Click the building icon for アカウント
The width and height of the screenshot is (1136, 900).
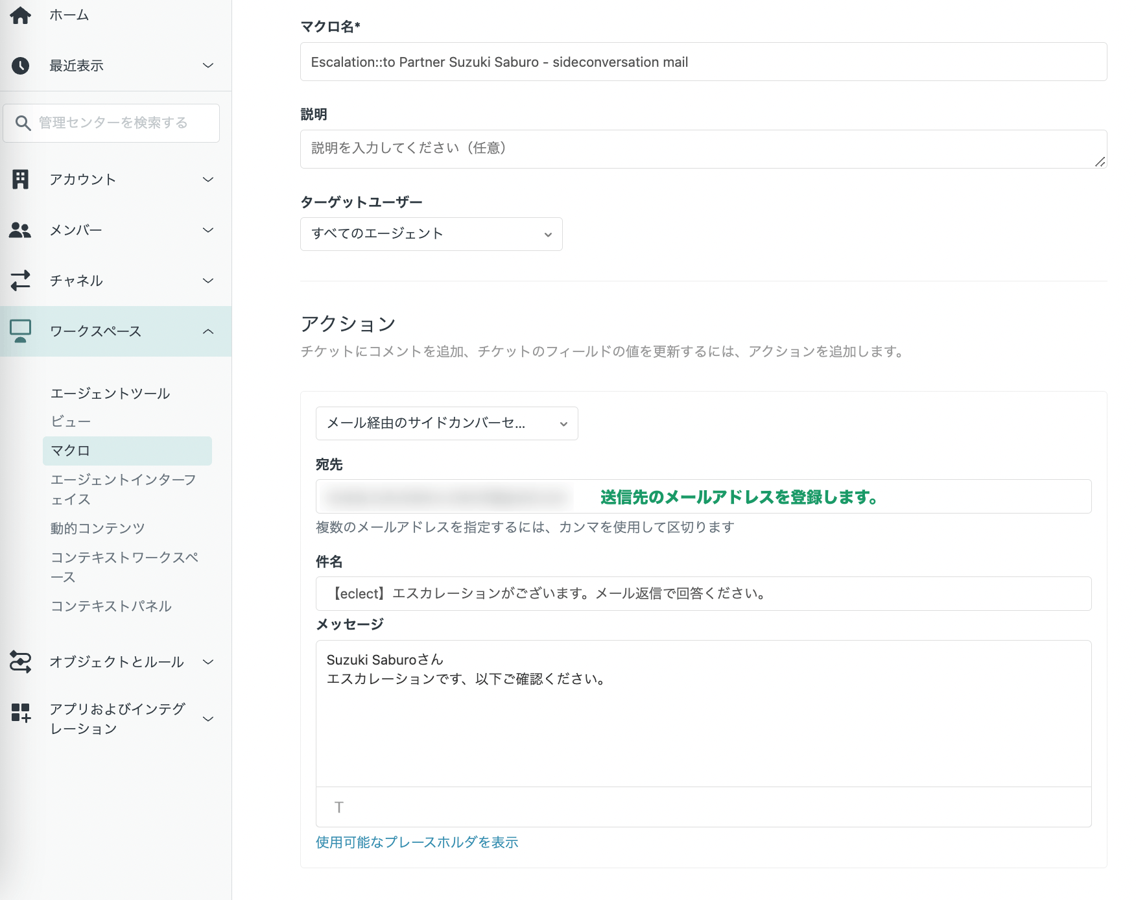coord(20,180)
